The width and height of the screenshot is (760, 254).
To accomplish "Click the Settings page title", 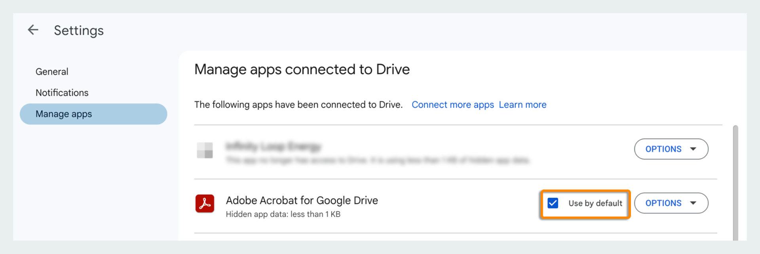I will (79, 31).
